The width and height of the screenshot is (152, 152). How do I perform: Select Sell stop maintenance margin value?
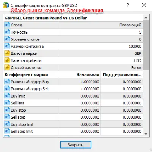tap(132, 117)
